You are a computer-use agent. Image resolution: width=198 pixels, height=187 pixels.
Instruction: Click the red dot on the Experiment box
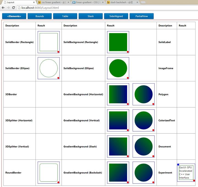194,181
